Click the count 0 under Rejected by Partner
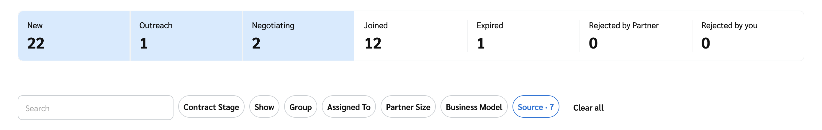Image resolution: width=822 pixels, height=130 pixels. pyautogui.click(x=593, y=43)
